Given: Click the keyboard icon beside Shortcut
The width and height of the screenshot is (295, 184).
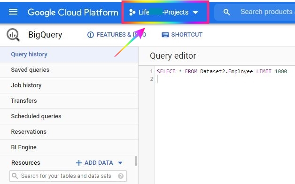Looking at the screenshot, I should pos(165,35).
